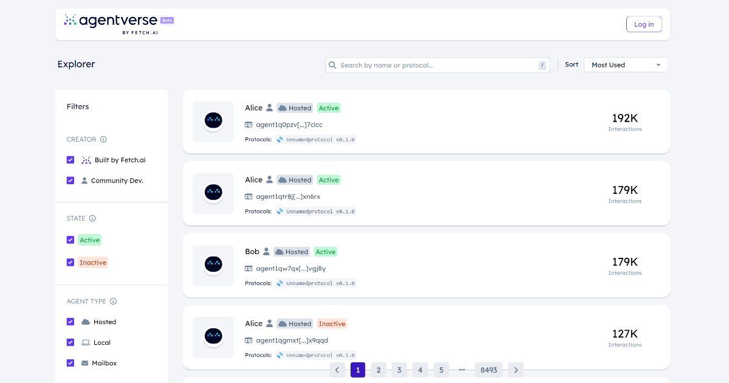Click the ID card icon before Bob's agent address

(x=248, y=267)
